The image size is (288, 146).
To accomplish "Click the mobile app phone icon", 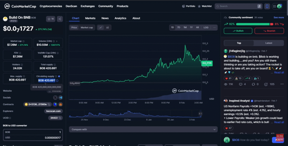I will tap(267, 6).
